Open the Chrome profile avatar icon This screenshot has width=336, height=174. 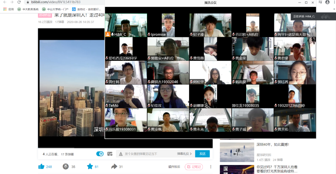tap(327, 2)
